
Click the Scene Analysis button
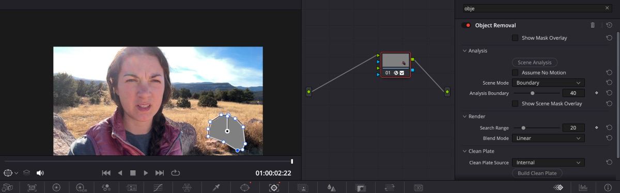[x=535, y=62]
